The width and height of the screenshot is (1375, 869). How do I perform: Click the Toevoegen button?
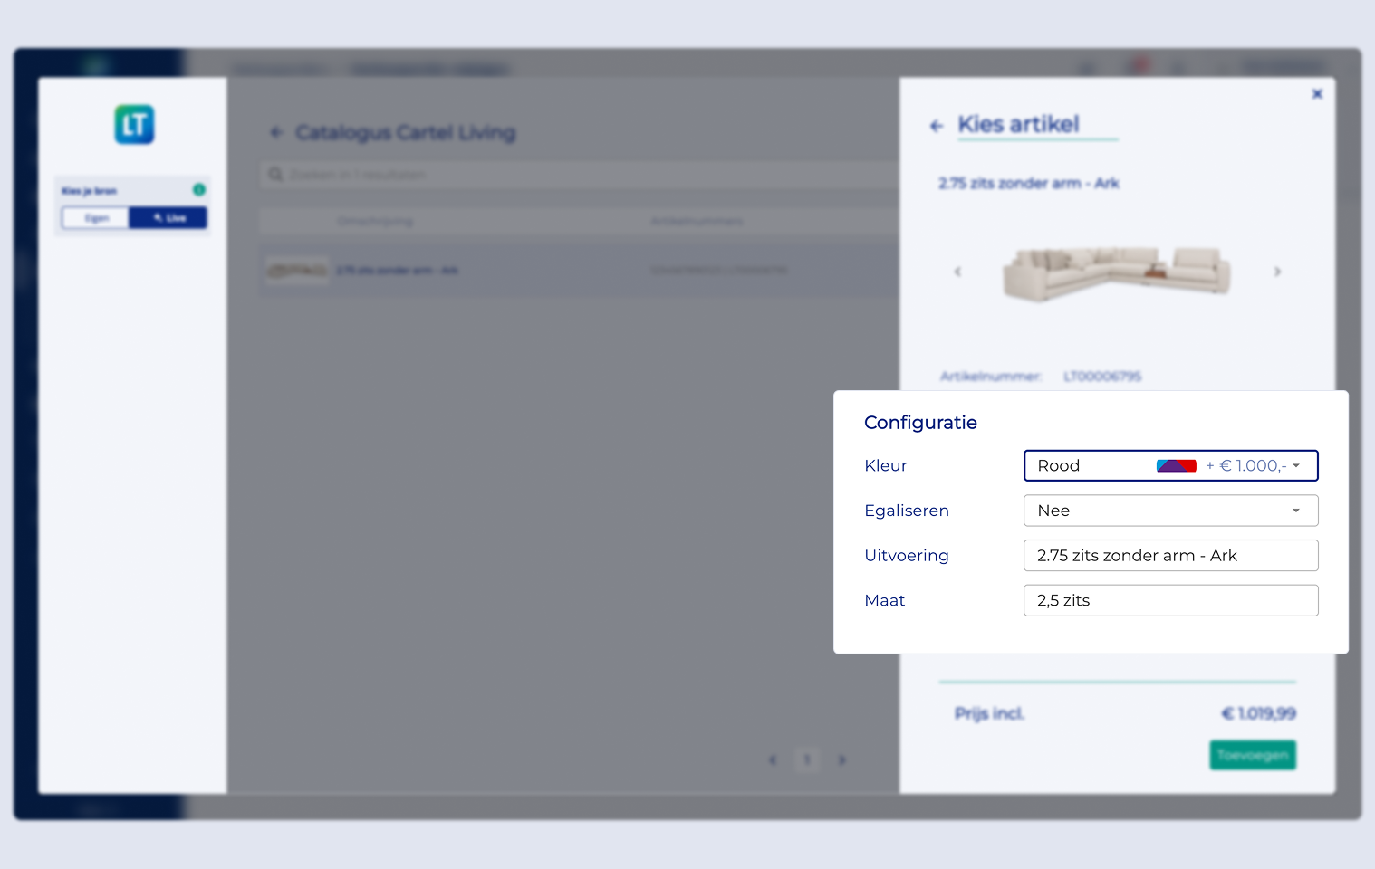tap(1252, 755)
